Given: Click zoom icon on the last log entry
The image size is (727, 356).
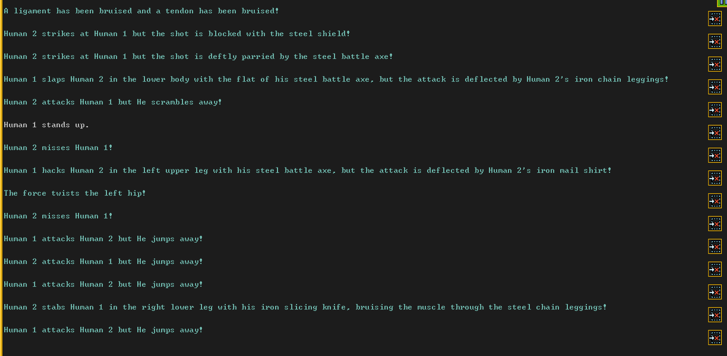Looking at the screenshot, I should pyautogui.click(x=715, y=338).
